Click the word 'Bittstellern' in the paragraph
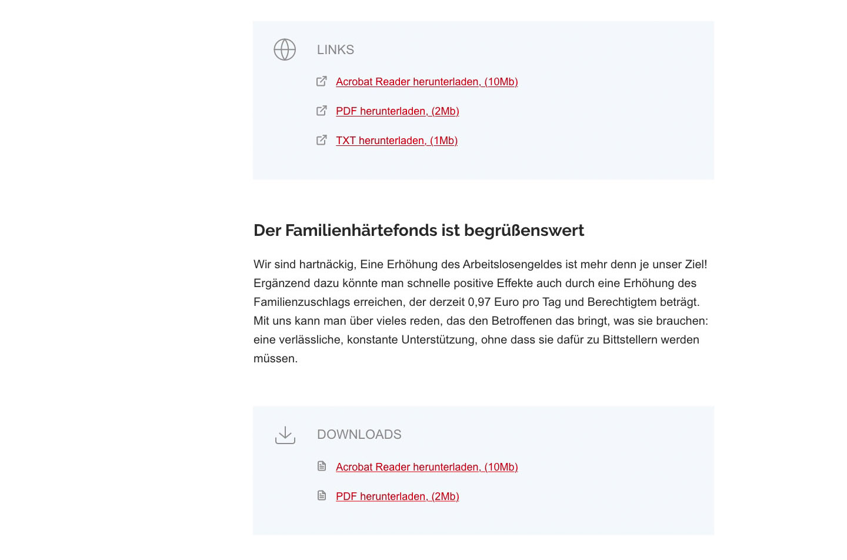This screenshot has width=847, height=560. point(630,339)
